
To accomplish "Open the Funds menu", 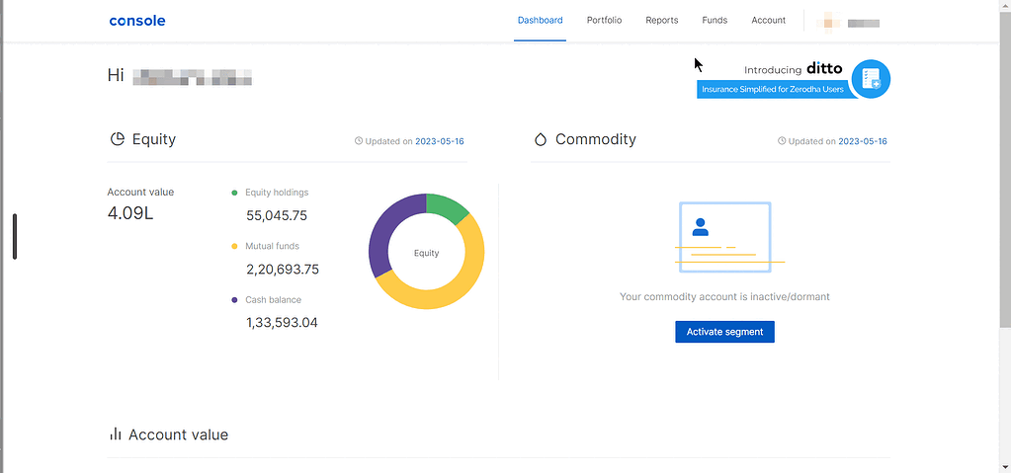I will pos(715,21).
